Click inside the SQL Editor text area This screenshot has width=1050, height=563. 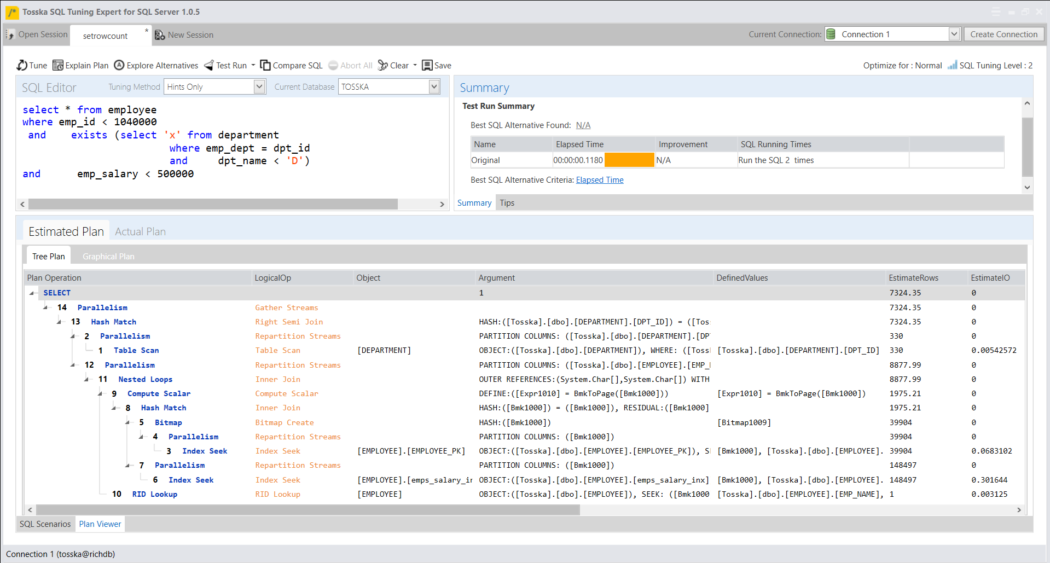[233, 148]
